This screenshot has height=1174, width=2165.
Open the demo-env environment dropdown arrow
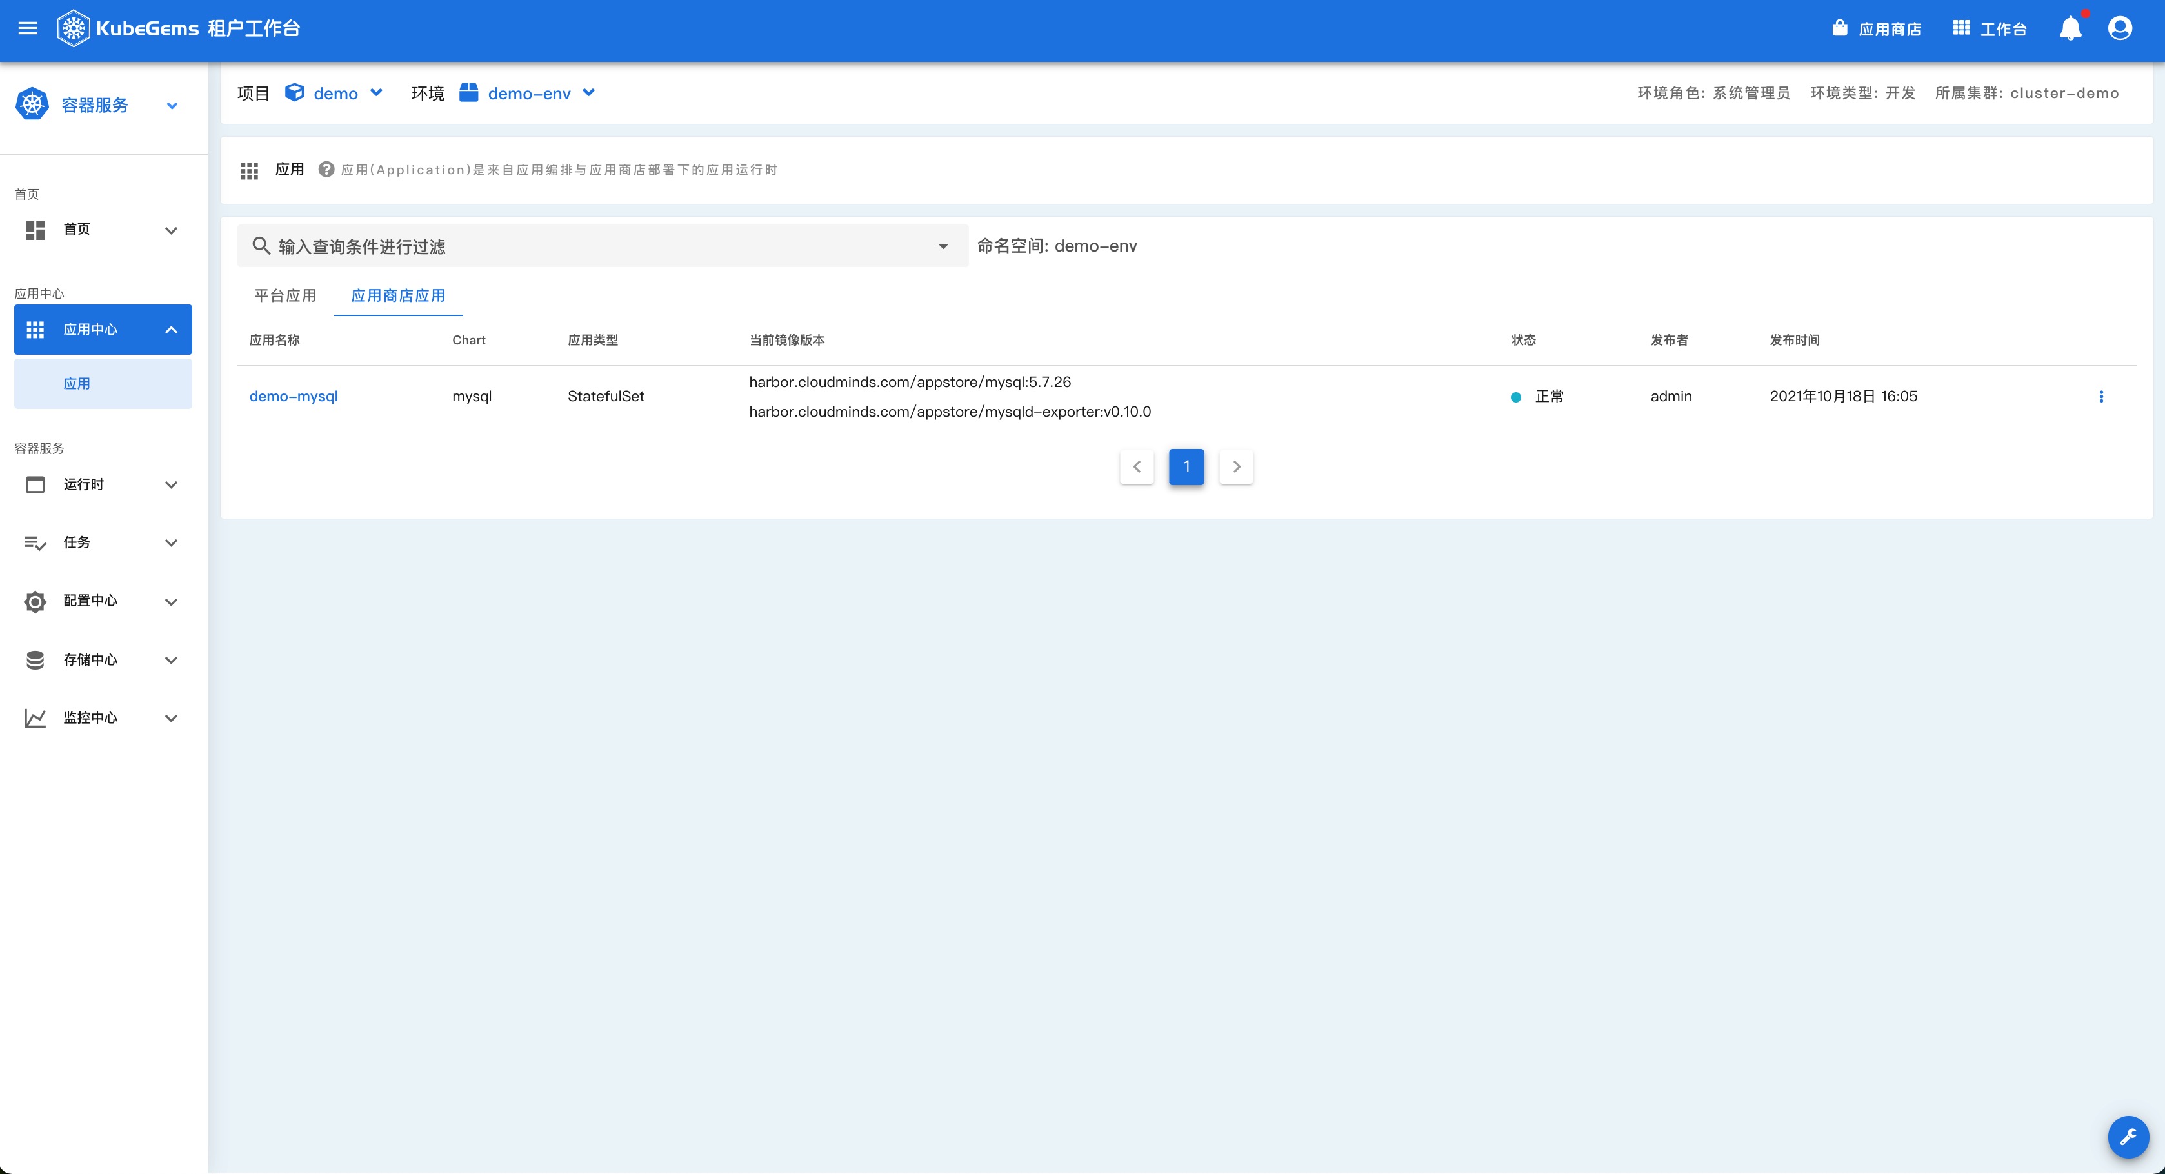[589, 92]
